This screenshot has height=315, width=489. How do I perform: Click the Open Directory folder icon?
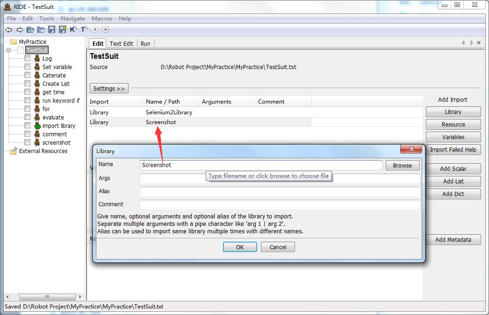tap(41, 29)
